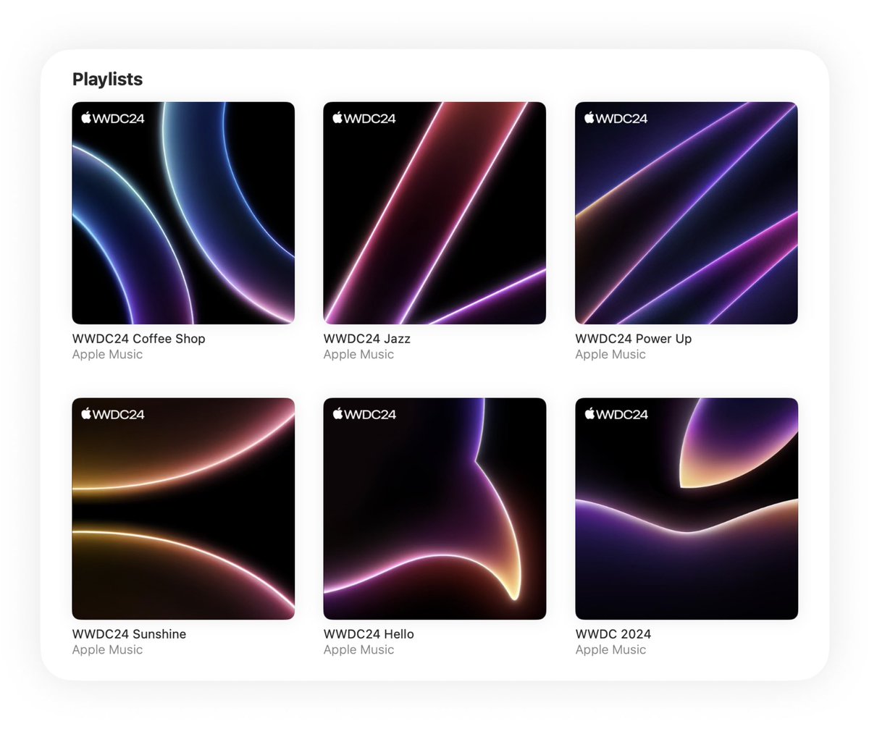Select 'Apple Music' under WWDC24 Power Up
Screen dimensions: 869x729
coord(610,355)
